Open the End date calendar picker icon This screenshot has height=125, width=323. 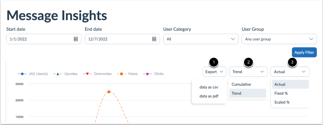point(154,39)
